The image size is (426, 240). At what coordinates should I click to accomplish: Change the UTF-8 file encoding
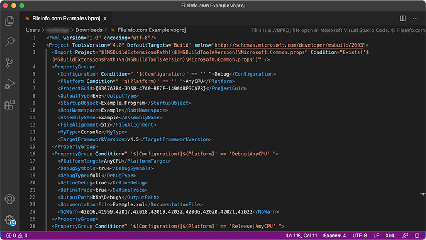point(361,236)
